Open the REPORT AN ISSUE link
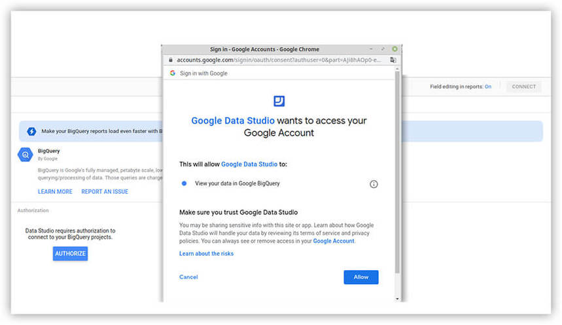The height and width of the screenshot is (325, 562). pos(105,192)
